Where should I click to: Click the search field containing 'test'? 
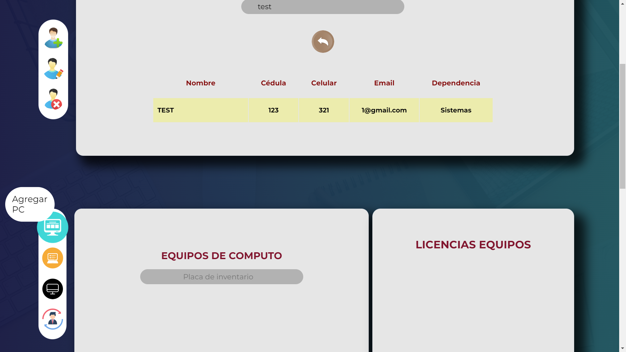(322, 7)
